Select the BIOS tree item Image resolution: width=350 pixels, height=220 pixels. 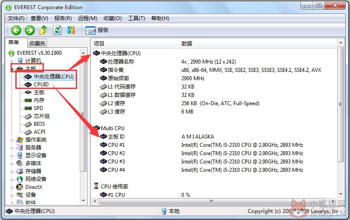39,124
